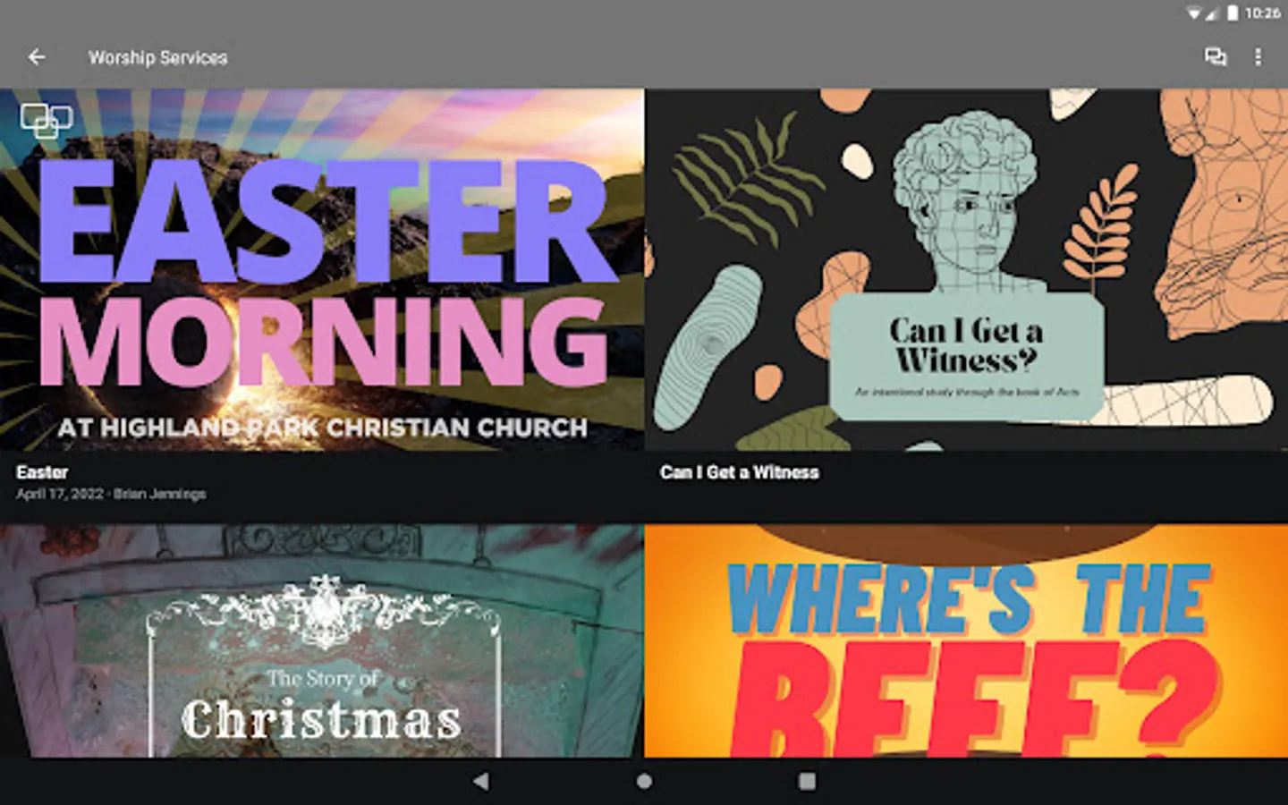Image resolution: width=1288 pixels, height=805 pixels.
Task: Open The Story of Christmas thumbnail
Action: 322,641
